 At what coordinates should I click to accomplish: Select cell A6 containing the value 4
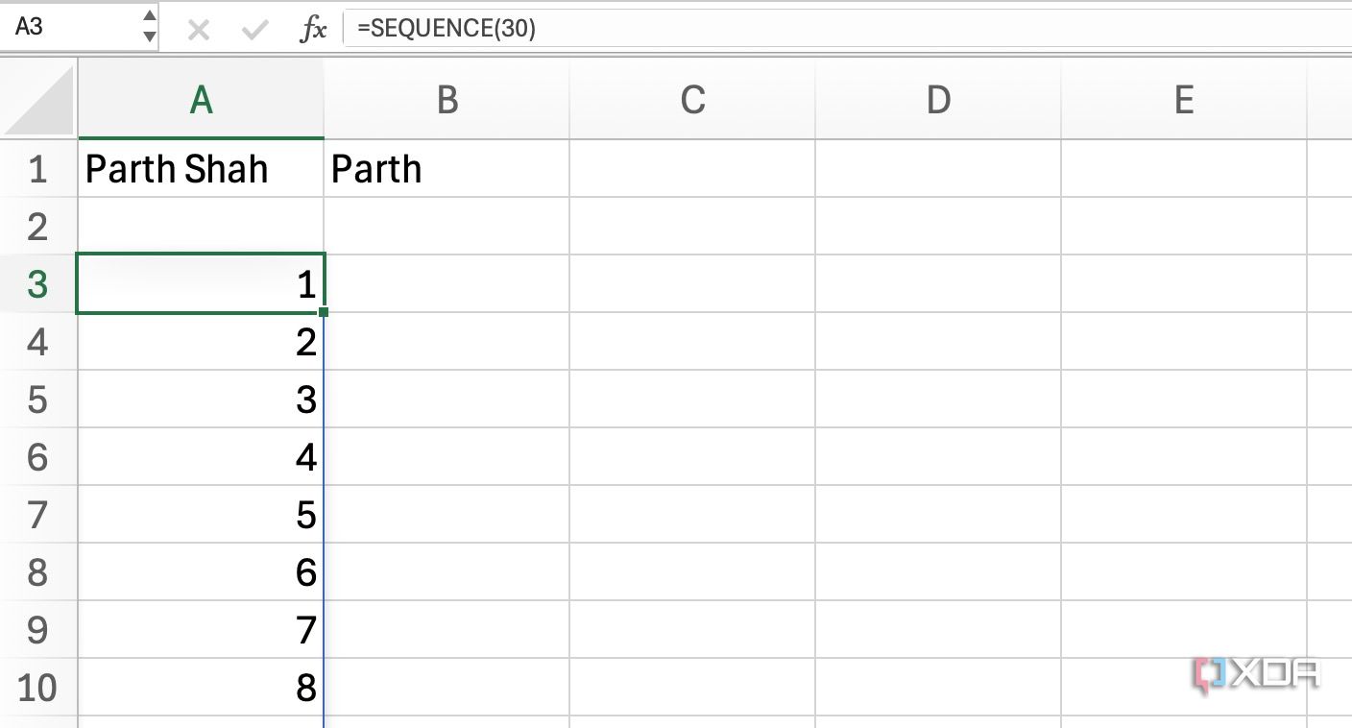pyautogui.click(x=200, y=457)
